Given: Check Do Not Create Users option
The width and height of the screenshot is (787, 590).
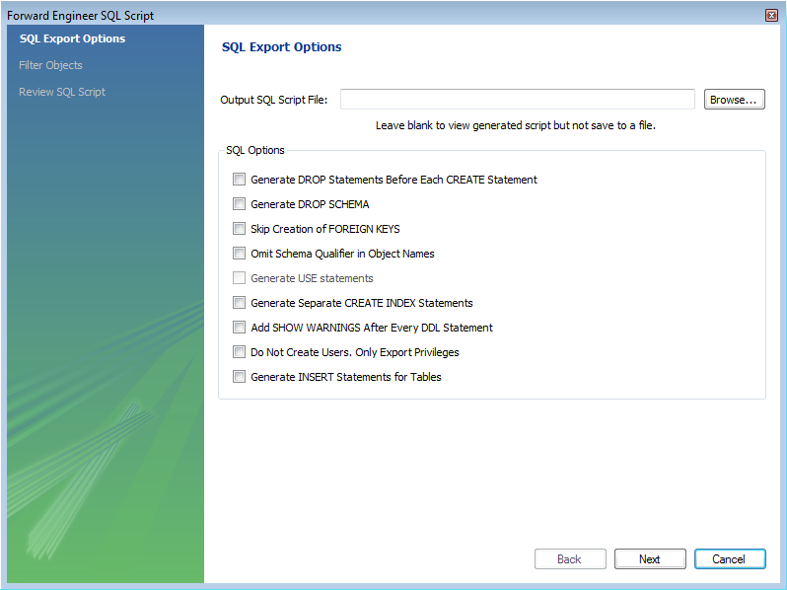Looking at the screenshot, I should coord(239,352).
